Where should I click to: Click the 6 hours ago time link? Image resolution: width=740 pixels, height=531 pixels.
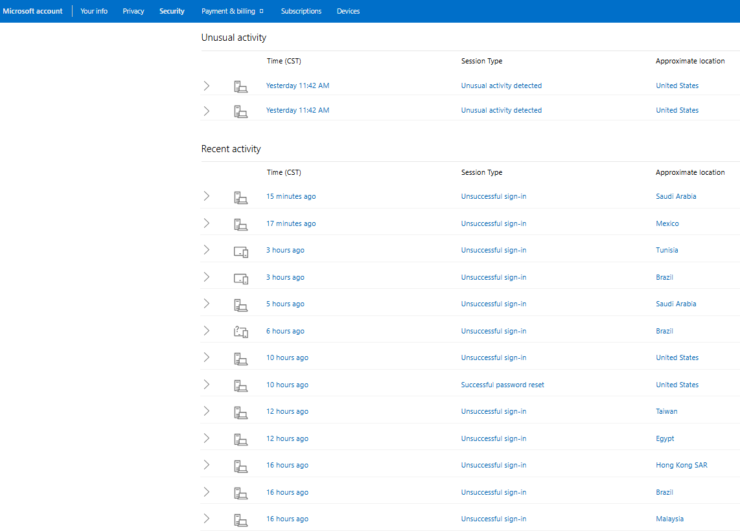coord(285,331)
